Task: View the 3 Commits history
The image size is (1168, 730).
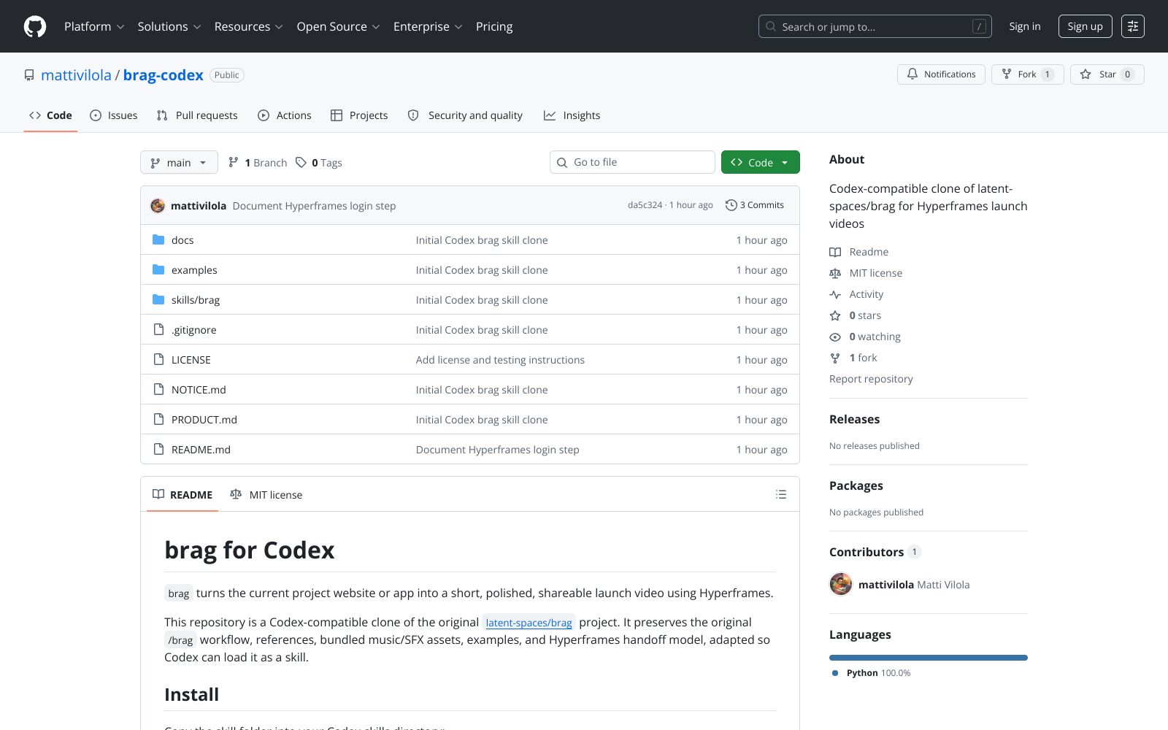Action: pyautogui.click(x=755, y=205)
